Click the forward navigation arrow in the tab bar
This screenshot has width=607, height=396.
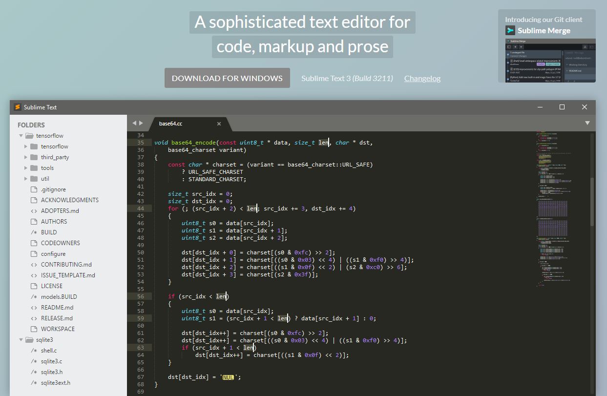tap(141, 124)
